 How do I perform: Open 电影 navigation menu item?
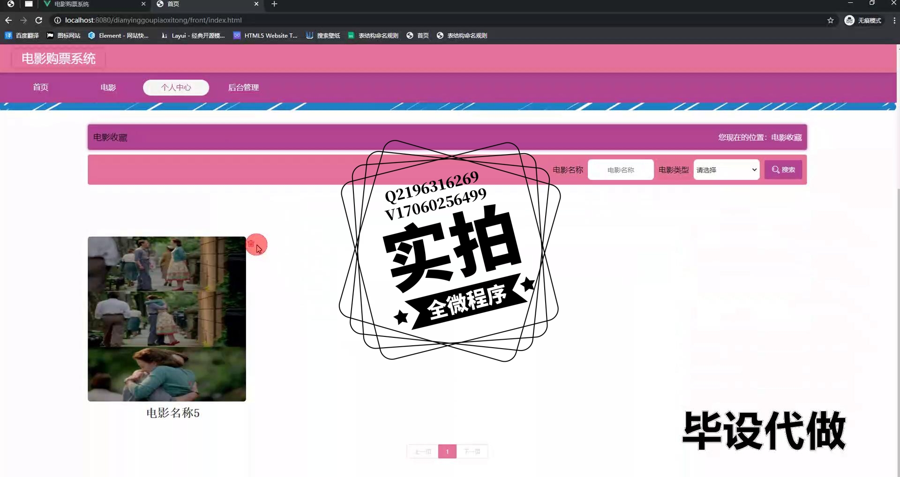(x=108, y=87)
